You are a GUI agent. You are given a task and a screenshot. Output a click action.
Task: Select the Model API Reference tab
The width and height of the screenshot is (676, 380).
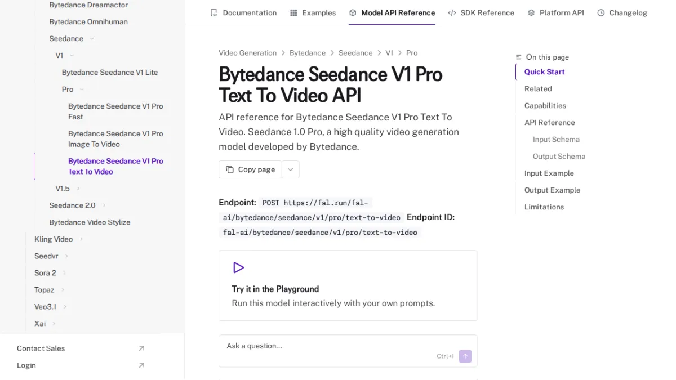click(392, 12)
